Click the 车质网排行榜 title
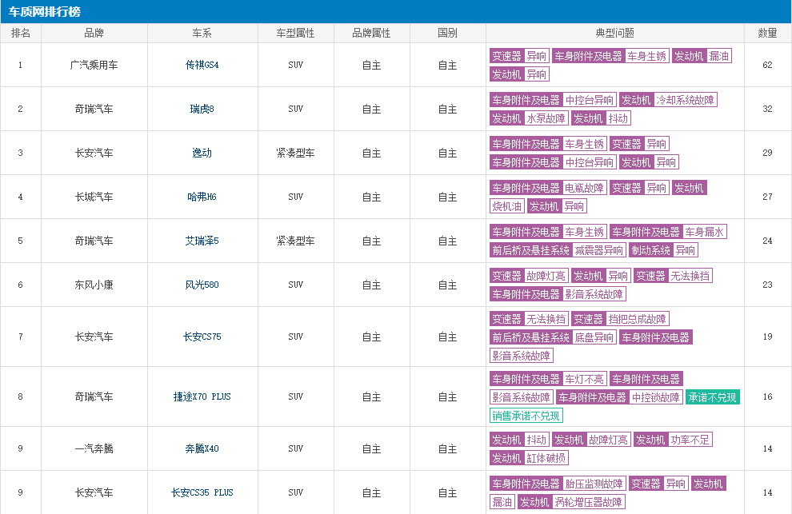 coord(45,12)
